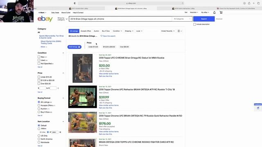Click the search box with Brian Ortega query
This screenshot has height=147, width=262.
pyautogui.click(x=120, y=19)
